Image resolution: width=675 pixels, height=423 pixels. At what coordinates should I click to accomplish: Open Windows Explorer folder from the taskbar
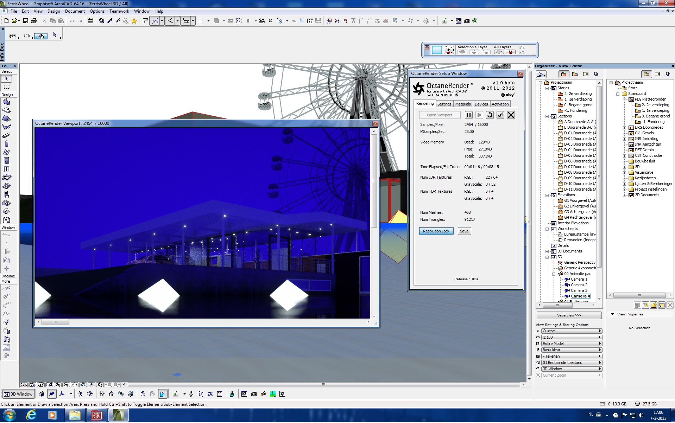pyautogui.click(x=75, y=415)
